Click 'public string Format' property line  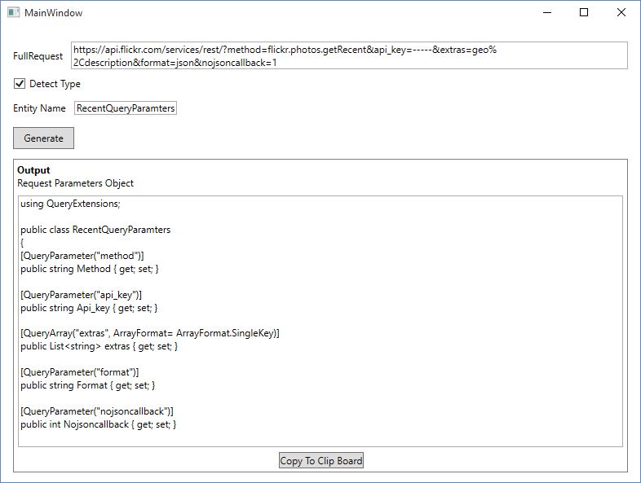87,385
